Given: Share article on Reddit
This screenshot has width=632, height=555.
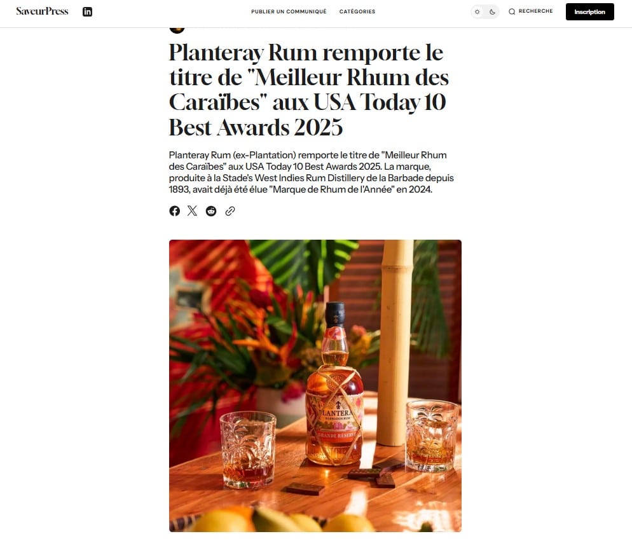Looking at the screenshot, I should [x=211, y=211].
